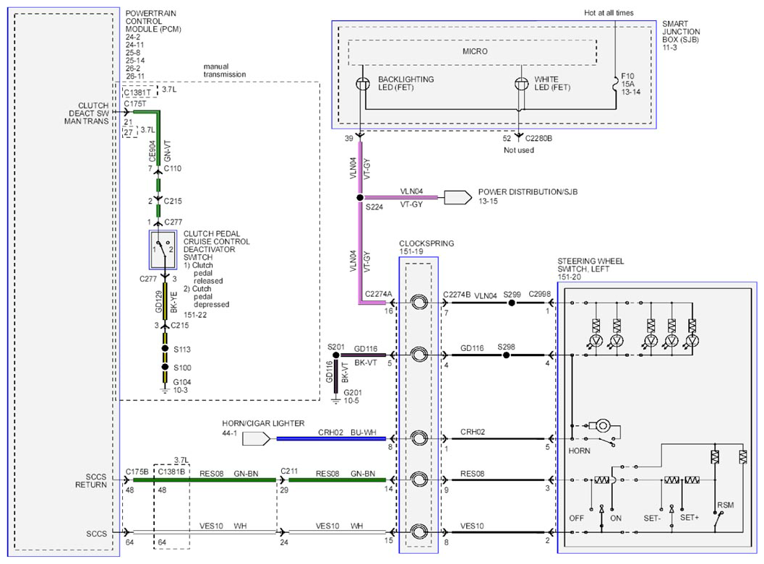
Task: Select the S298 splice dot
Action: pyautogui.click(x=506, y=355)
